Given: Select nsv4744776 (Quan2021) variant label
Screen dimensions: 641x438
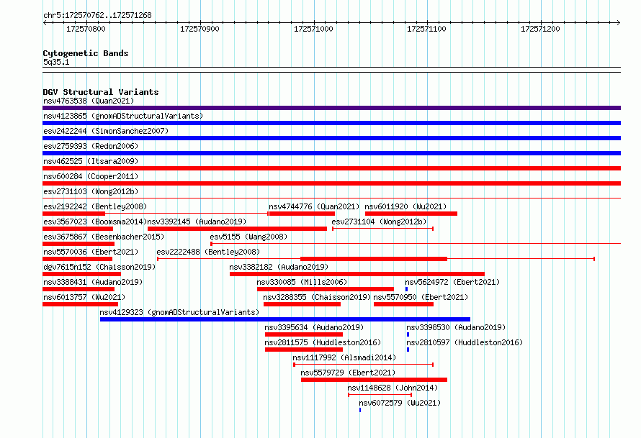Looking at the screenshot, I should coord(314,206).
